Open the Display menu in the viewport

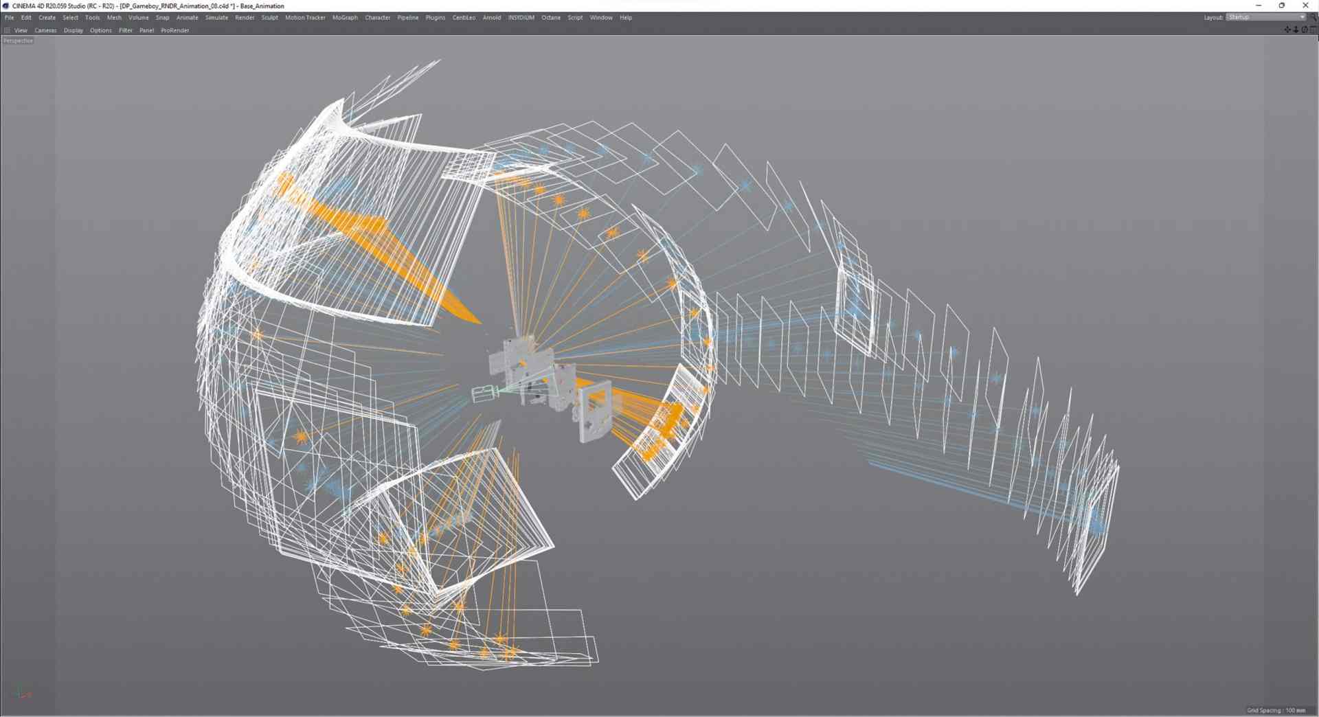(x=73, y=30)
